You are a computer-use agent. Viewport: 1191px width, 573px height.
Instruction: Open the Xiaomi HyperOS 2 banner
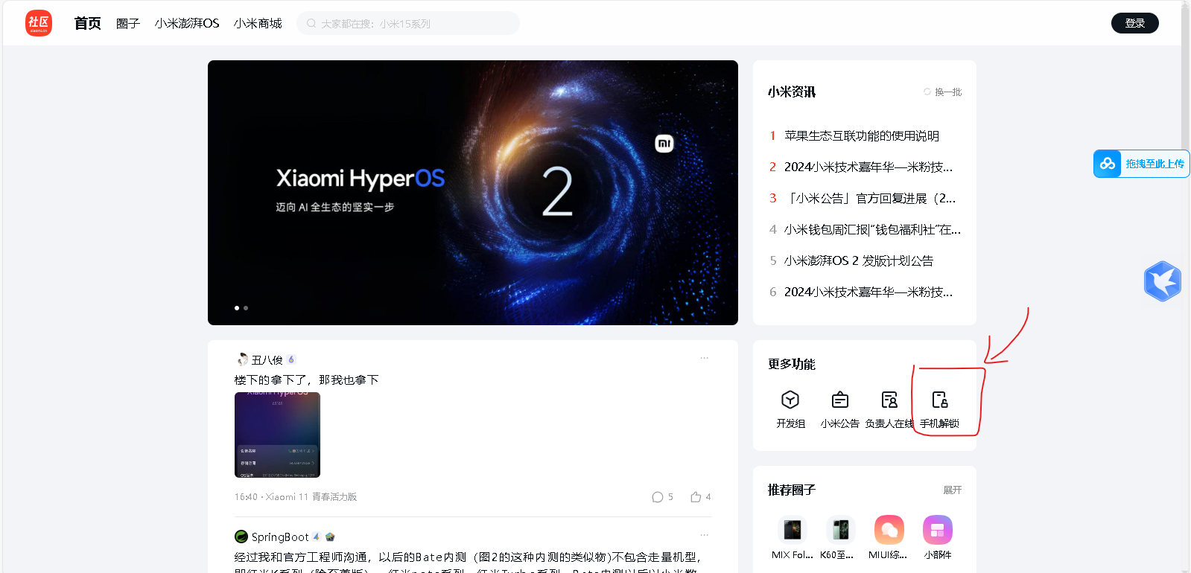point(473,193)
